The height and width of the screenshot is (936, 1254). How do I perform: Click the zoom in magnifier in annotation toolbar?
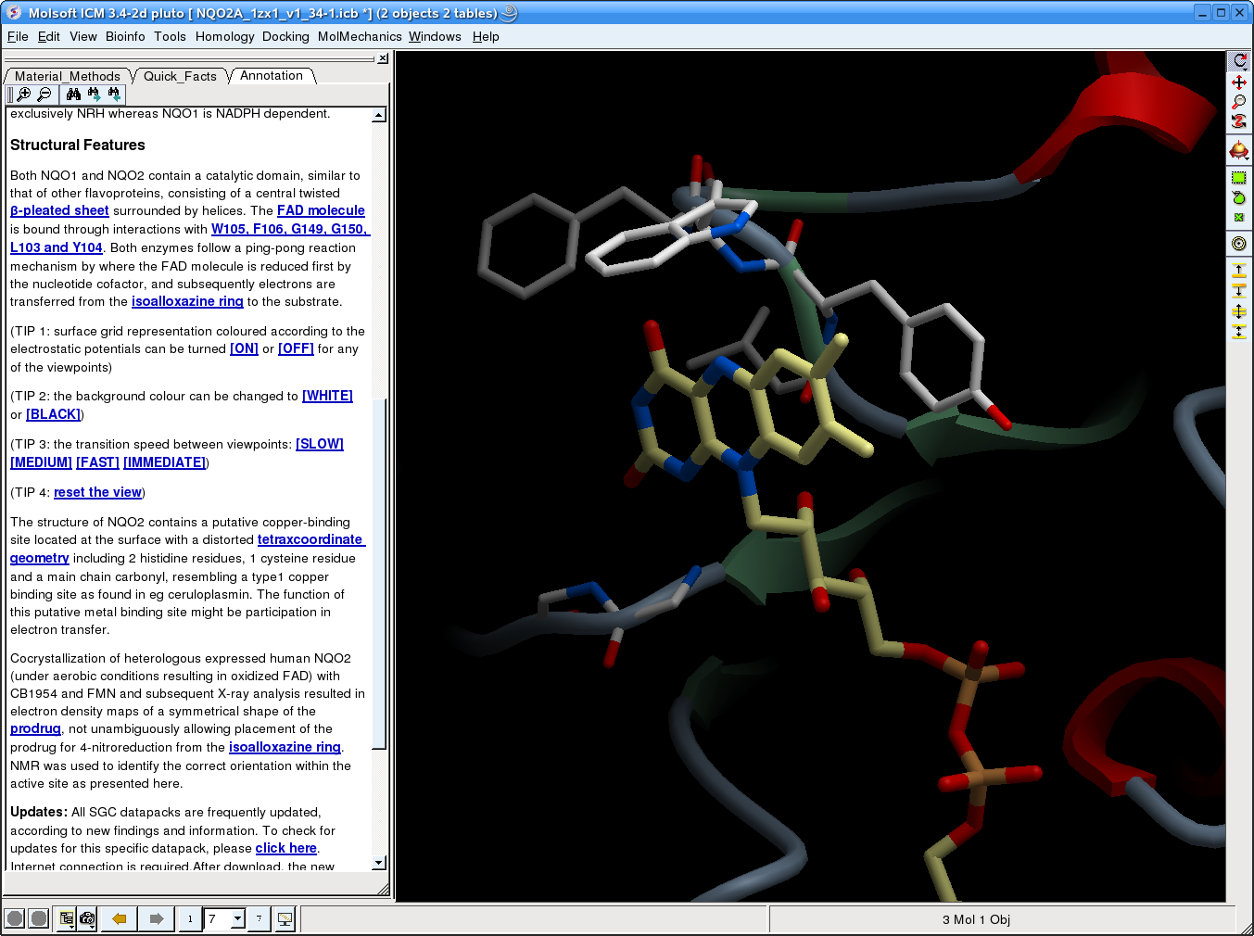pyautogui.click(x=24, y=94)
